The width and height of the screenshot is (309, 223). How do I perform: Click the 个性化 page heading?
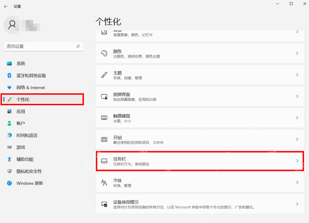108,21
